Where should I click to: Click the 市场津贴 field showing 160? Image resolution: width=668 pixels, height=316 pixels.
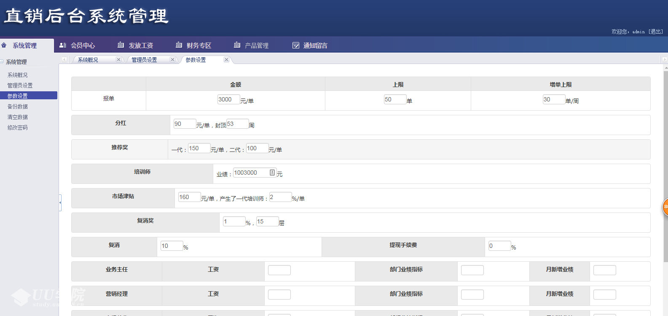(189, 197)
